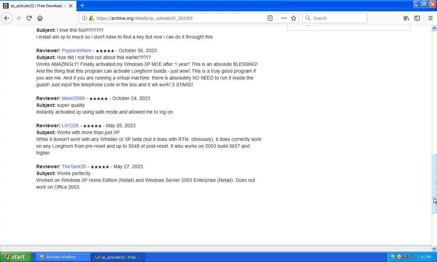Click vertical scrollbar up arrow
This screenshot has width=437, height=262.
pyautogui.click(x=434, y=28)
